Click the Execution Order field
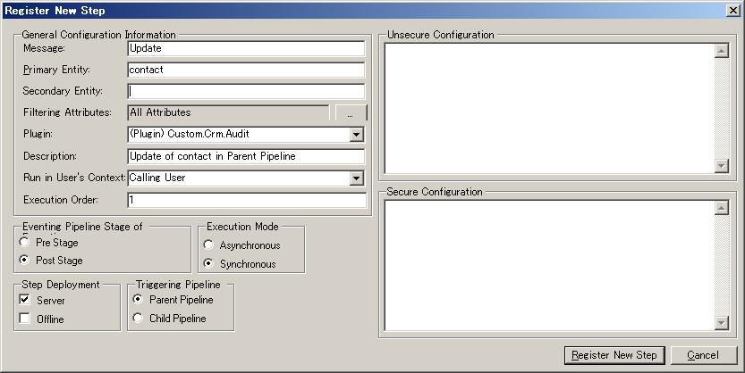Image resolution: width=745 pixels, height=373 pixels. [246, 200]
